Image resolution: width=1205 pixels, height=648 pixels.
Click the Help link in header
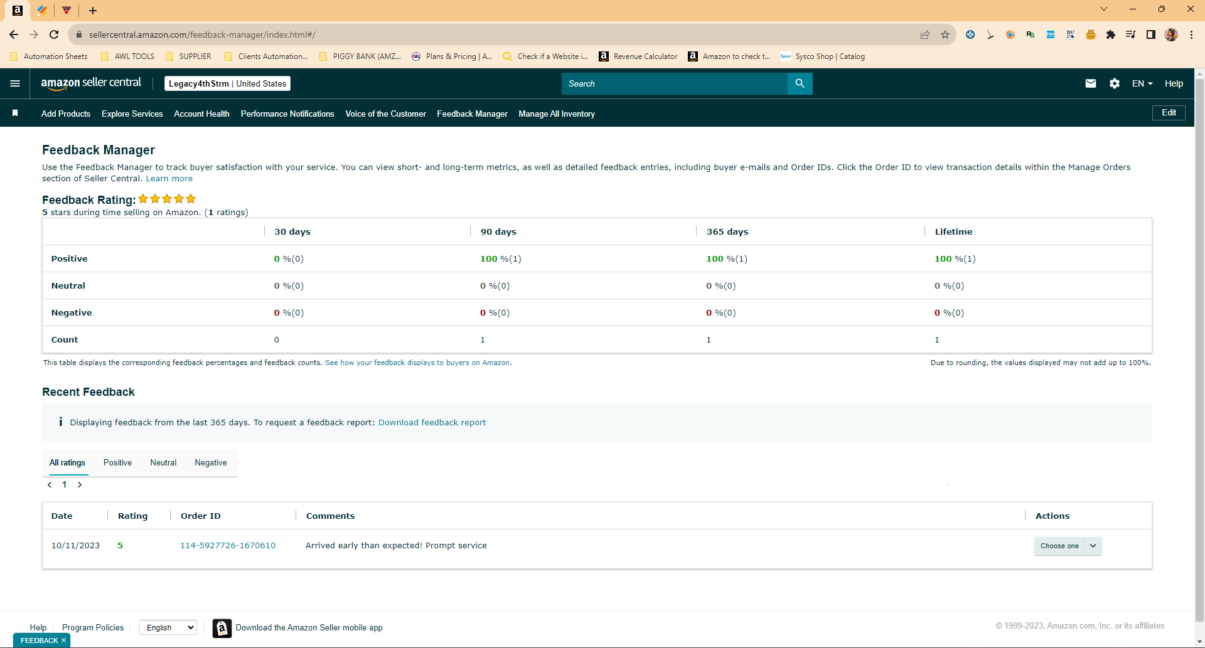click(x=1174, y=83)
